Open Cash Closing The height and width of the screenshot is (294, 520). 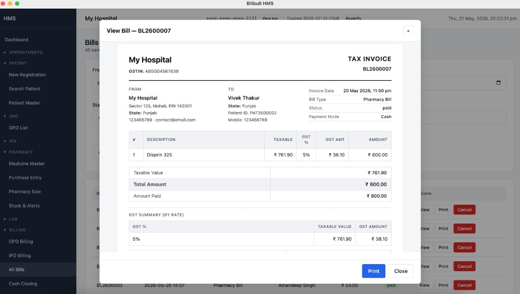23,284
